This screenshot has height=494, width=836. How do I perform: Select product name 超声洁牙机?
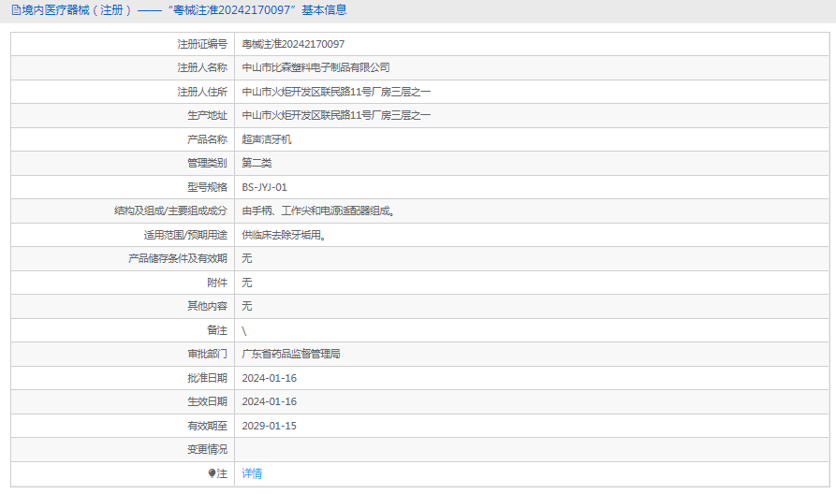[x=267, y=139]
